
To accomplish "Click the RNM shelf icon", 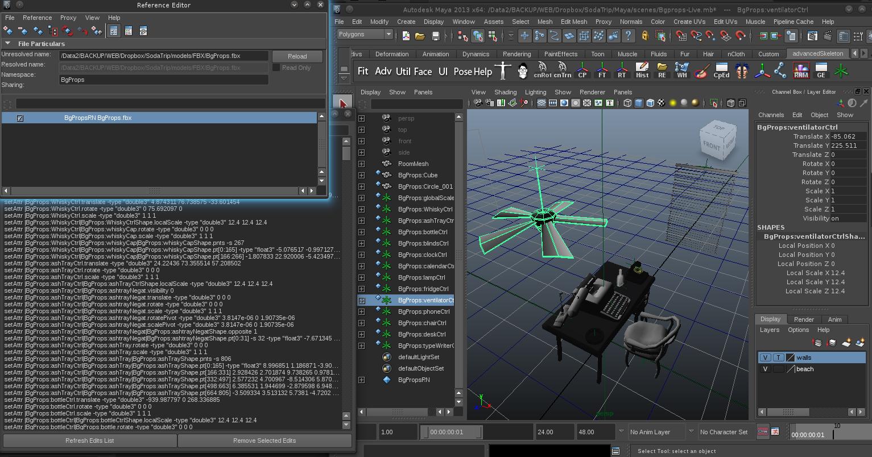I will pyautogui.click(x=801, y=71).
